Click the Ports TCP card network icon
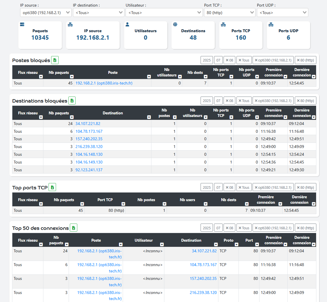The height and width of the screenshot is (302, 327). click(x=223, y=24)
